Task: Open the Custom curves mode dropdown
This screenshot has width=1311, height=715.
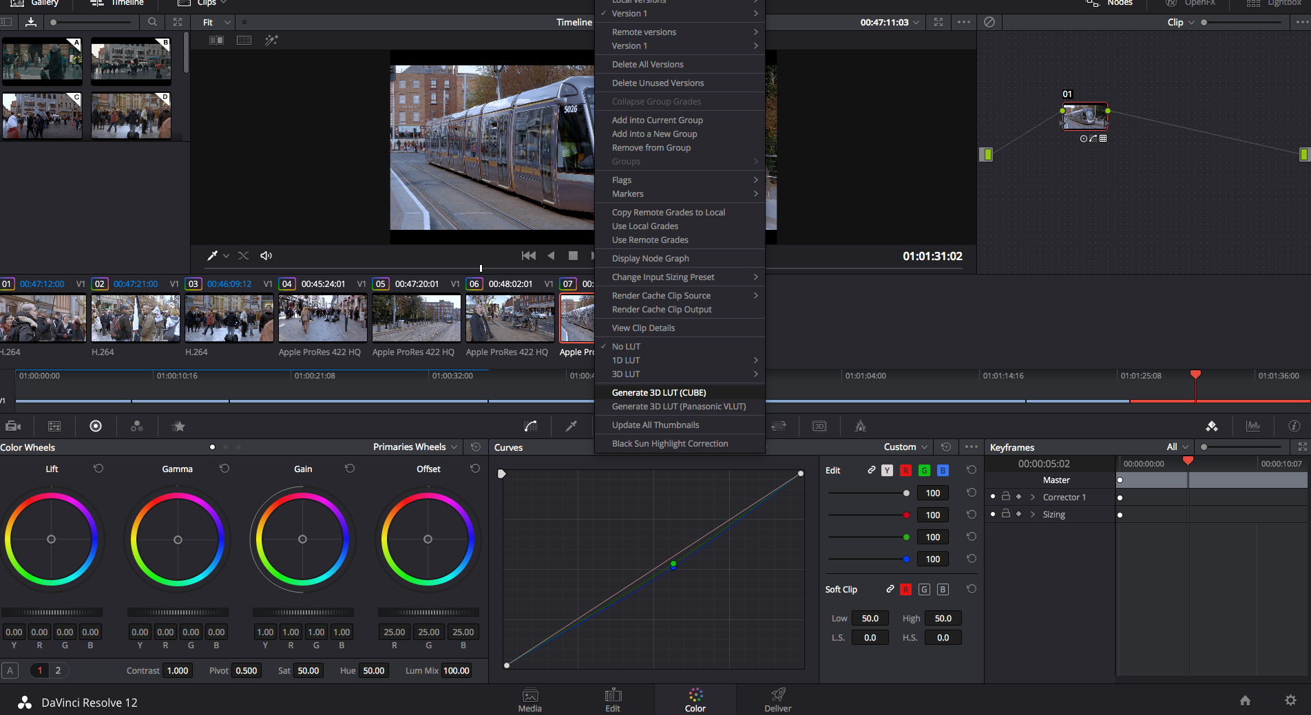Action: 905,447
